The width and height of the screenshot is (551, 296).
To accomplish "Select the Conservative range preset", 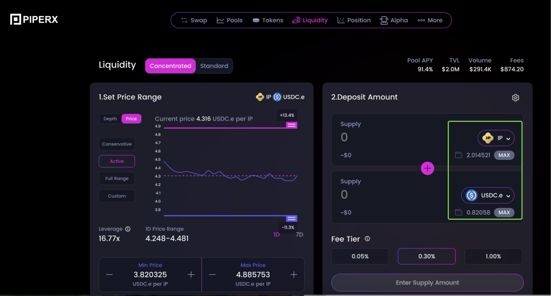I will (x=117, y=144).
